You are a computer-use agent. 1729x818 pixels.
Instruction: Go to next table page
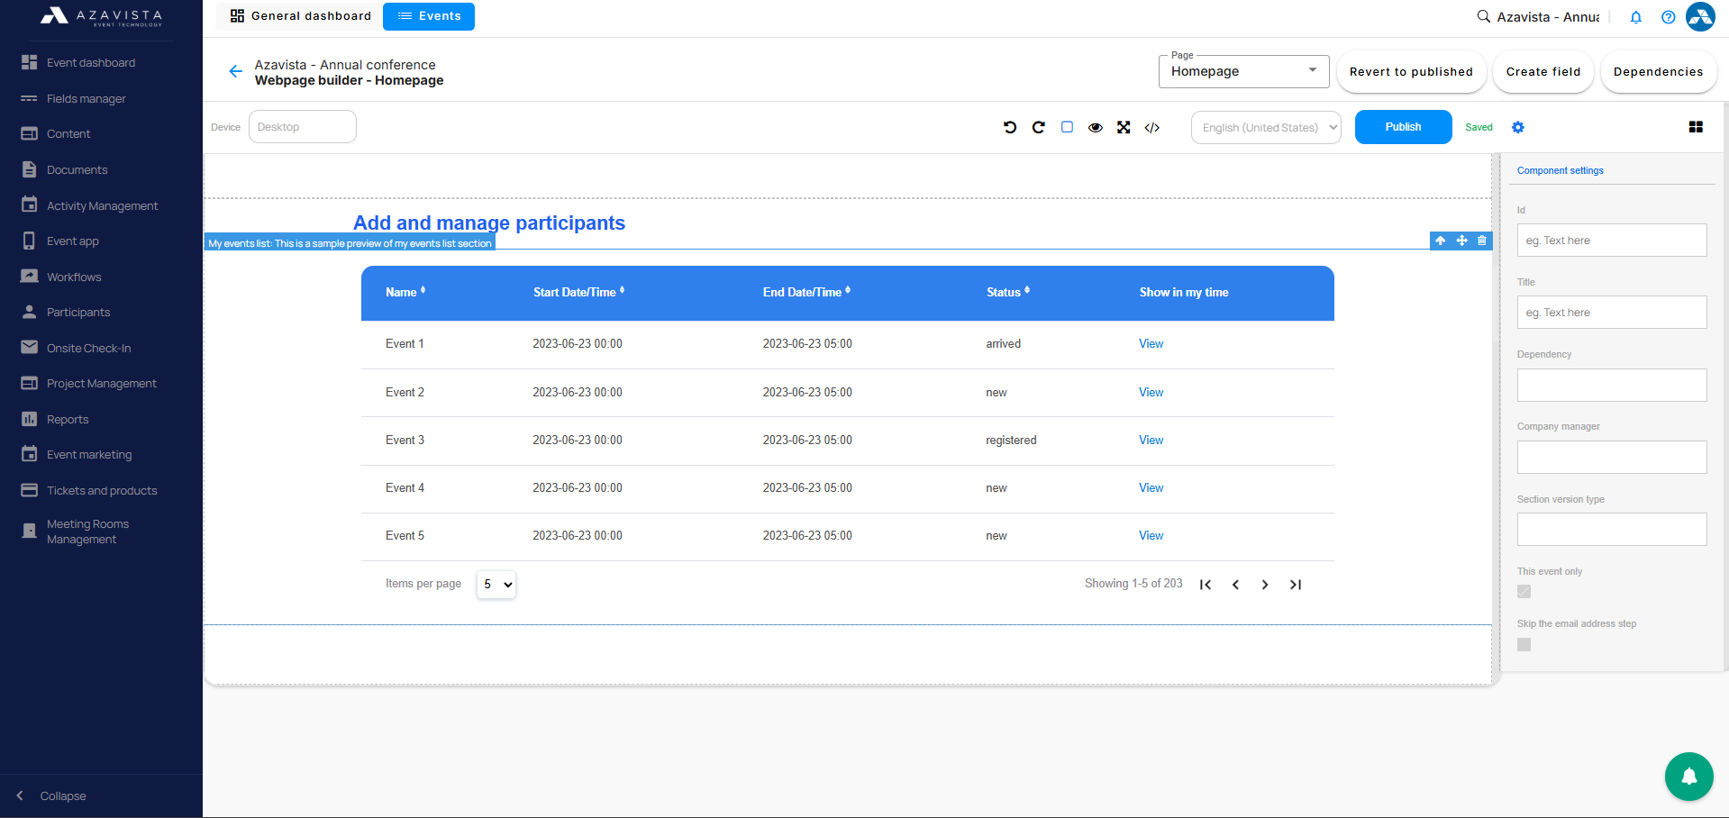click(1265, 585)
